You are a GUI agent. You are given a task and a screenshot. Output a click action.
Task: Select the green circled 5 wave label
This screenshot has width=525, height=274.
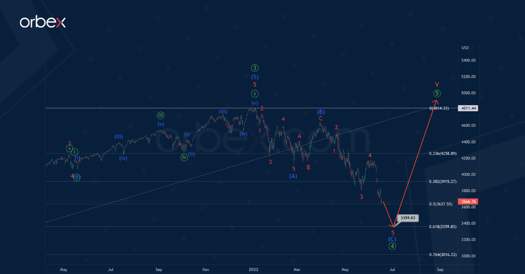pos(437,93)
